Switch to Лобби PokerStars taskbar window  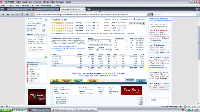click(x=63, y=110)
